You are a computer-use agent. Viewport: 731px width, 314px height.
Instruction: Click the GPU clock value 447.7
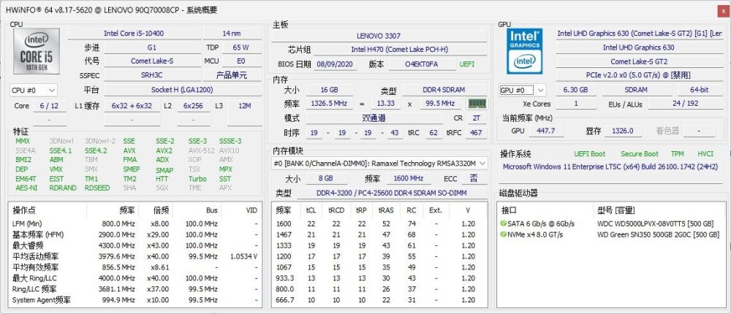pyautogui.click(x=546, y=131)
